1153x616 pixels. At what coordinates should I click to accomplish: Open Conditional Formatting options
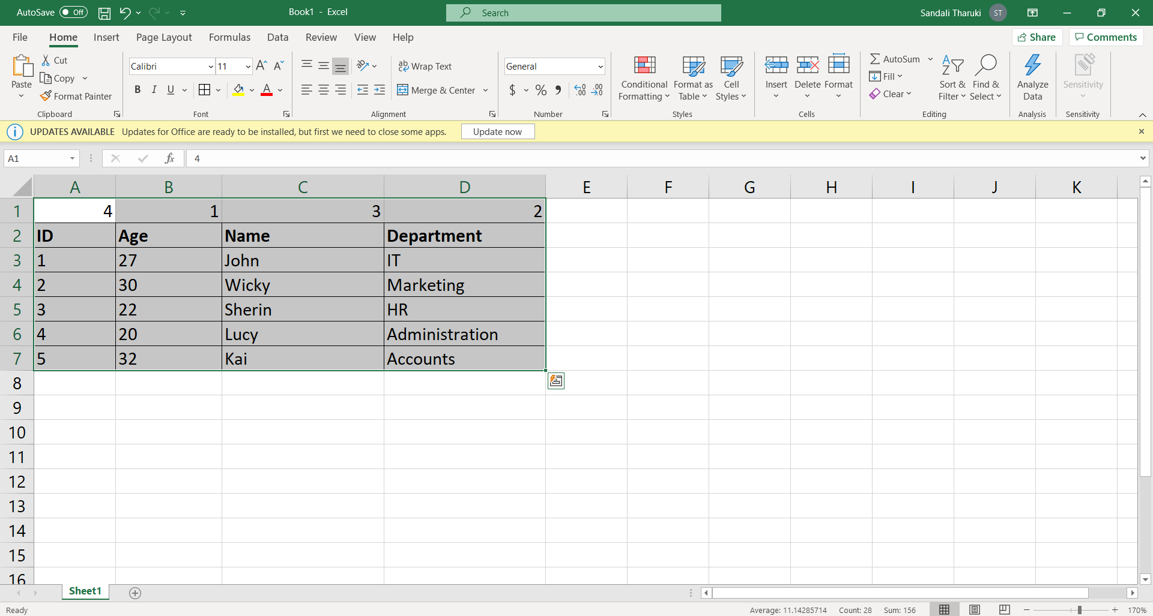[x=643, y=77]
